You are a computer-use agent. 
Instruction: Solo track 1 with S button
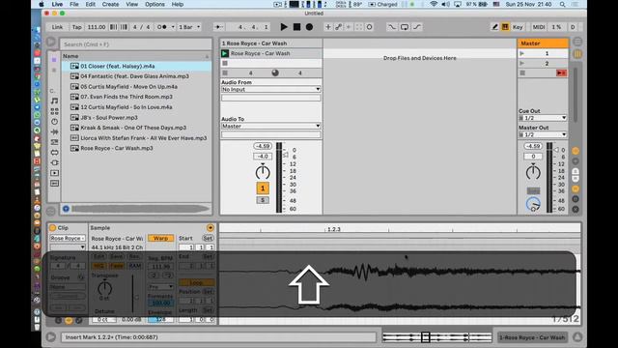(x=263, y=200)
